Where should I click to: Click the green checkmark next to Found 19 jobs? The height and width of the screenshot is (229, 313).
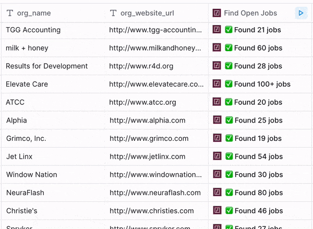229,138
